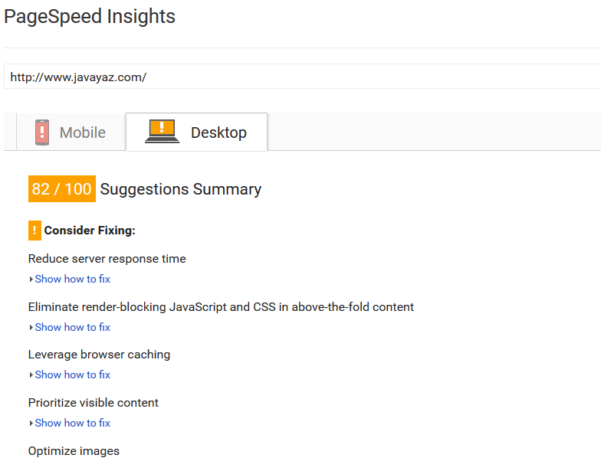Image resolution: width=601 pixels, height=458 pixels.
Task: Click the phone icon on the Mobile tab
Action: 41,132
